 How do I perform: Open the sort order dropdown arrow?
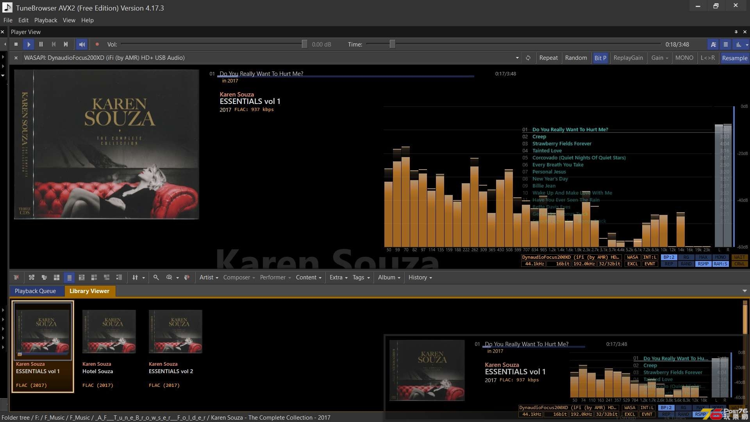pyautogui.click(x=143, y=278)
